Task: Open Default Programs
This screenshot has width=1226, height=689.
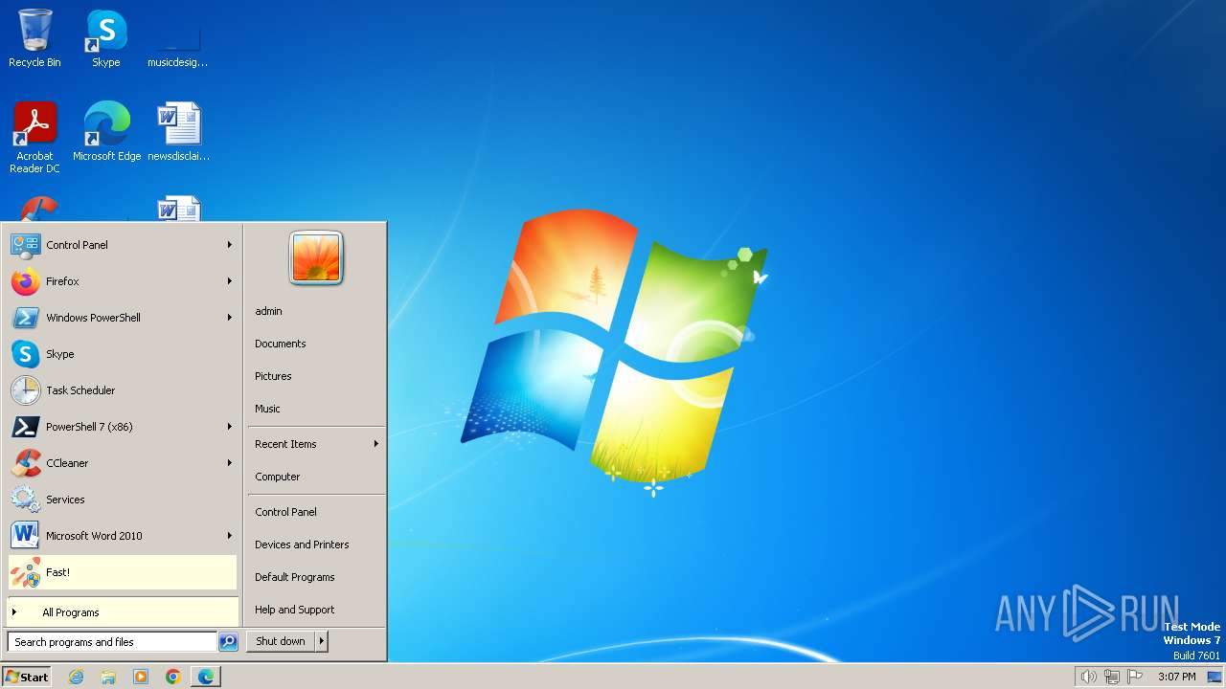Action: [x=316, y=577]
